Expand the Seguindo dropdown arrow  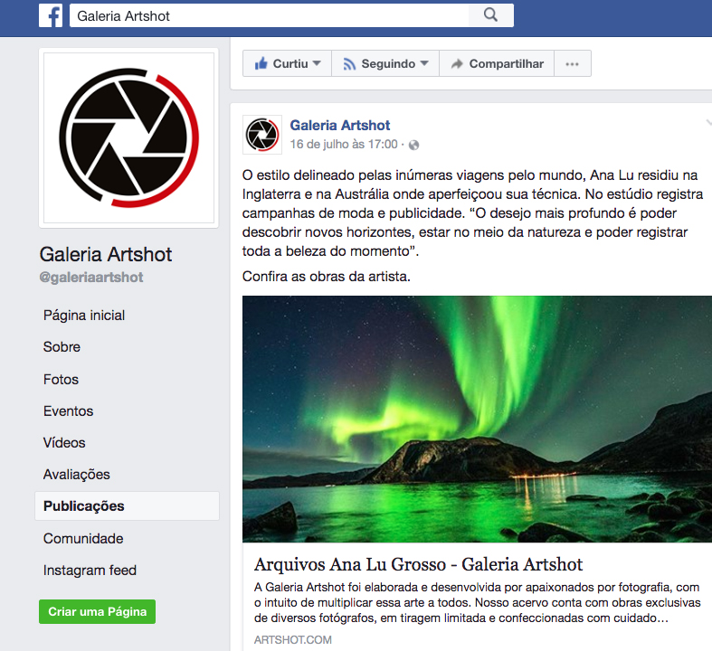[x=424, y=63]
